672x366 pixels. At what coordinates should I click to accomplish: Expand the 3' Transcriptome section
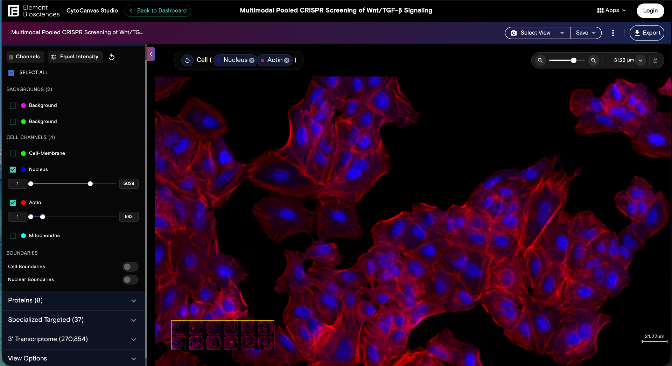[x=73, y=339]
